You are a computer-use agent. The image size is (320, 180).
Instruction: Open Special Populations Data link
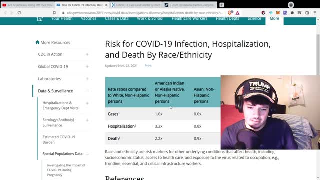(62, 154)
